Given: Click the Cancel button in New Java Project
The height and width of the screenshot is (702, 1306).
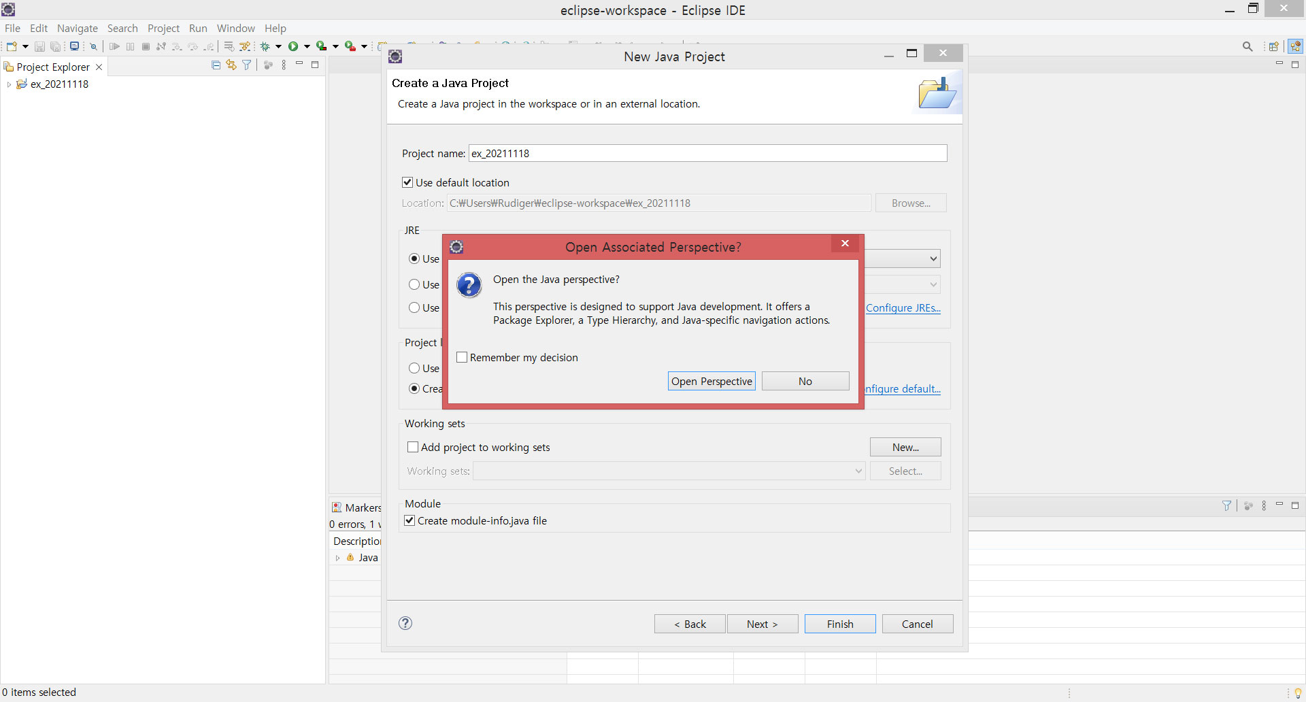Looking at the screenshot, I should click(918, 624).
